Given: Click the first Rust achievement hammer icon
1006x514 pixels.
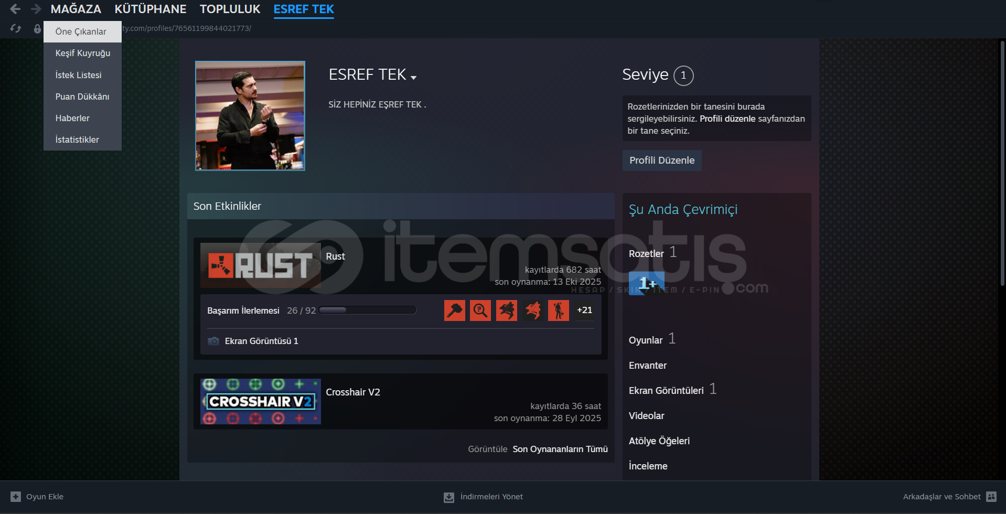Looking at the screenshot, I should [x=455, y=310].
